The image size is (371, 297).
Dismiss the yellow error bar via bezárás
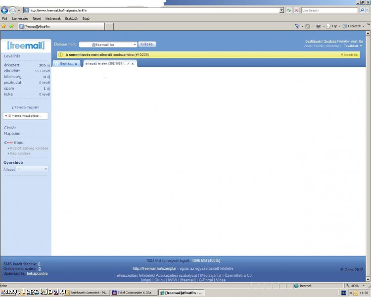[349, 54]
